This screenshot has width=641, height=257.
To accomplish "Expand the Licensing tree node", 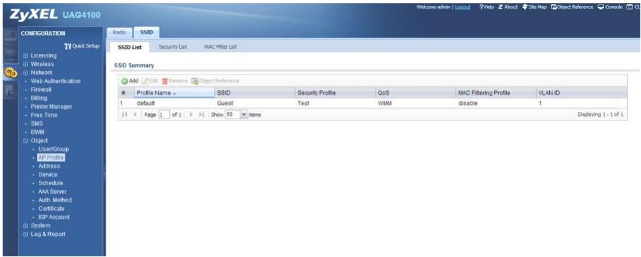I will click(x=25, y=56).
